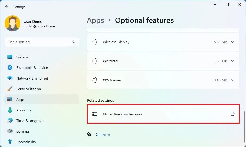Expand the XPS Viewer feature chevron
246x147 pixels.
[233, 80]
